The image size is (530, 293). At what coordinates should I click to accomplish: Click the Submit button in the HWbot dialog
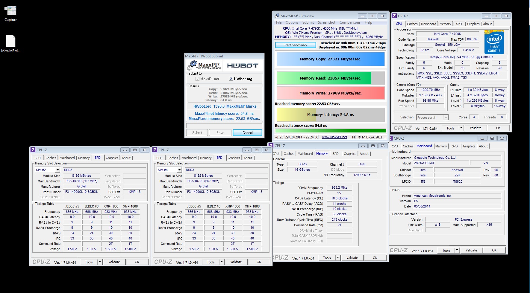[197, 133]
